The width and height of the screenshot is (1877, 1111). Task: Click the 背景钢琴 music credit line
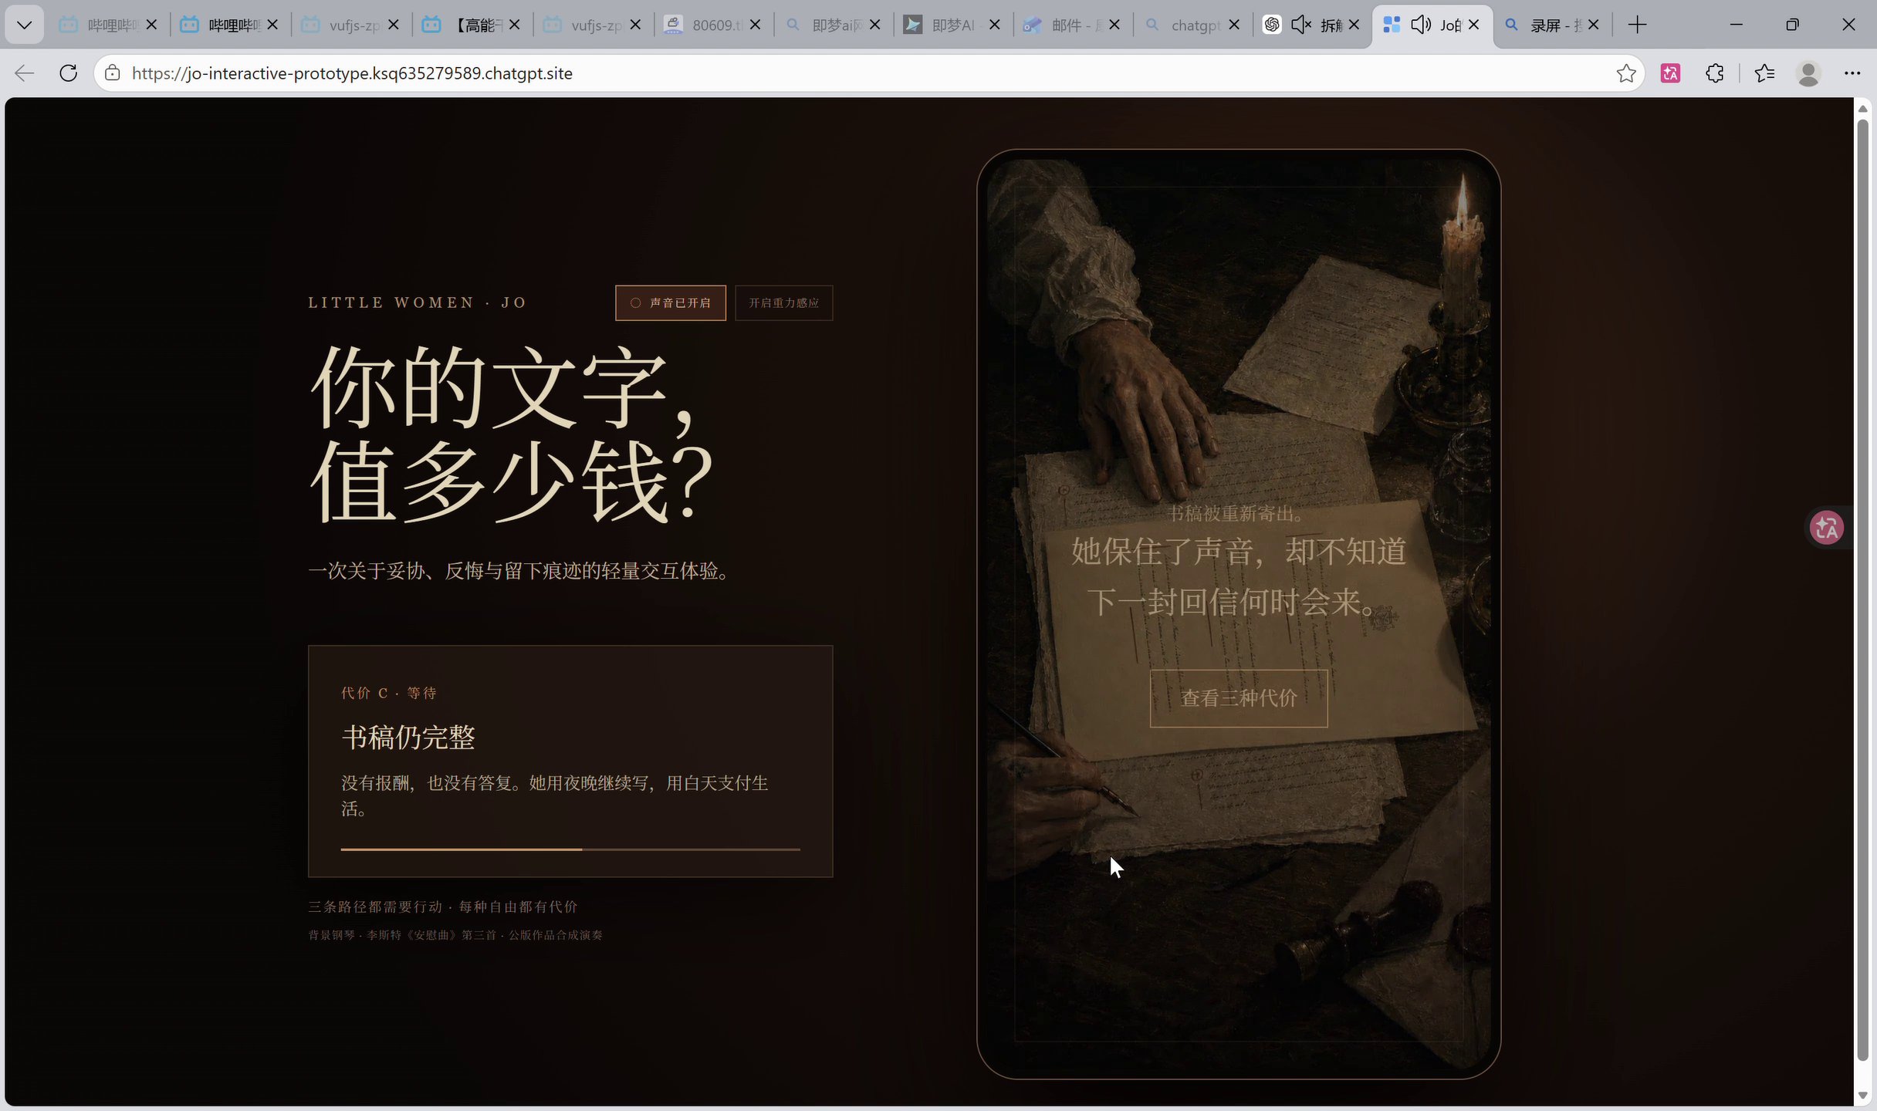point(455,935)
